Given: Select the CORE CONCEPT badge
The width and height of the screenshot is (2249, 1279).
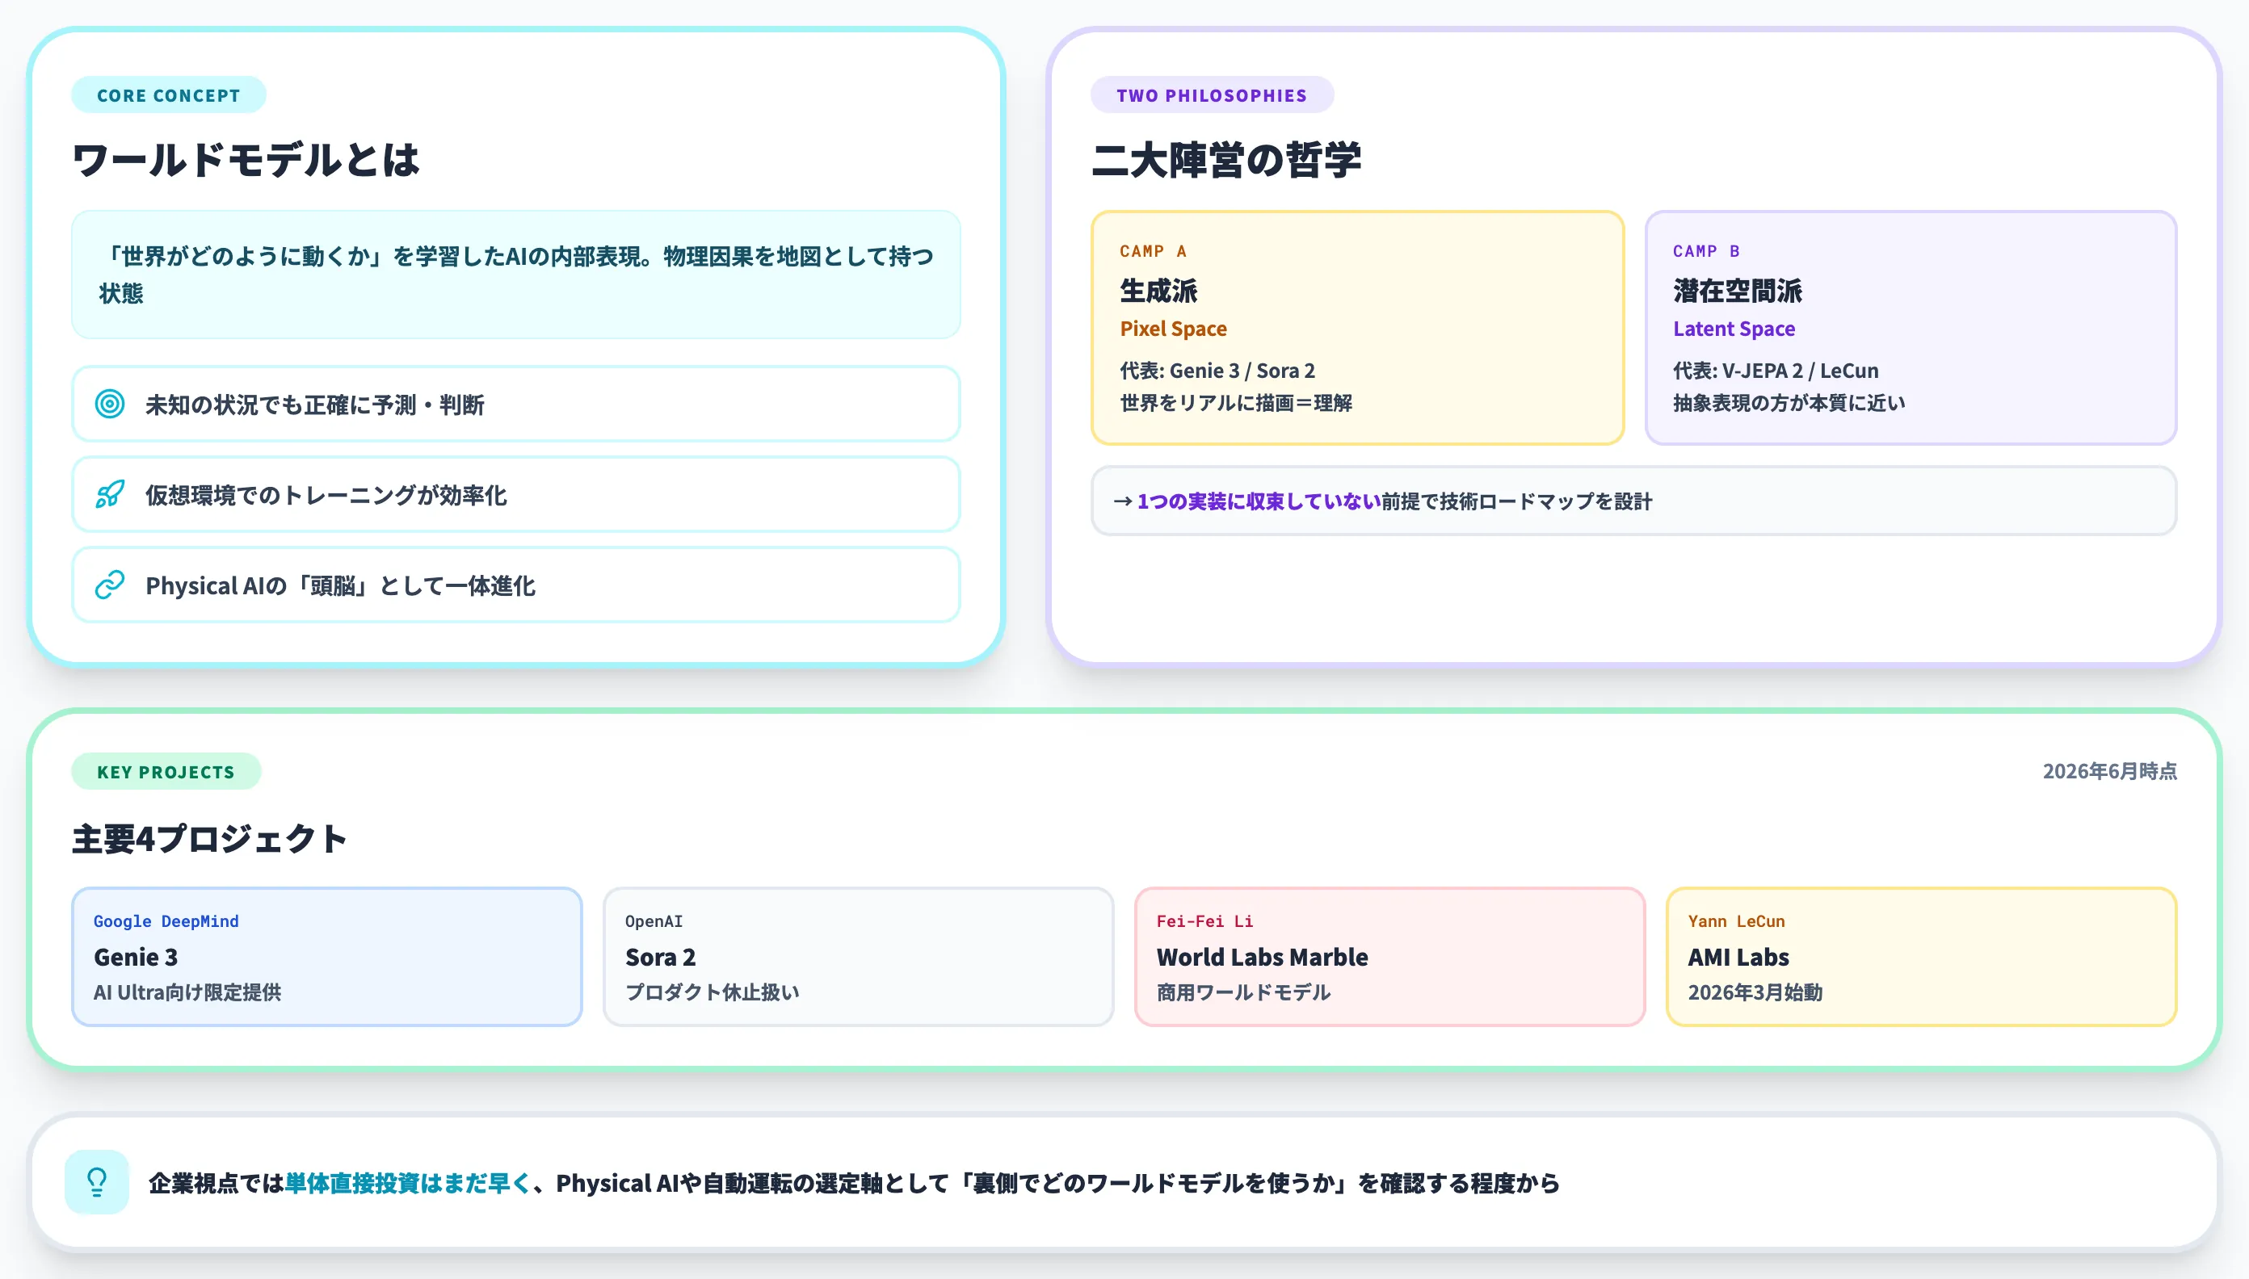Looking at the screenshot, I should coord(169,94).
